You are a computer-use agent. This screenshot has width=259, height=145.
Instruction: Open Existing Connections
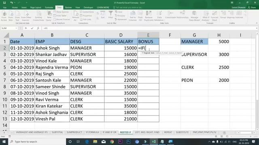click(38, 16)
